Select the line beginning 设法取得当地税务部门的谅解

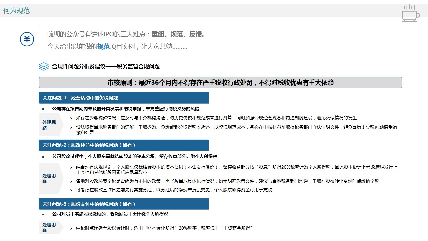tap(236, 130)
